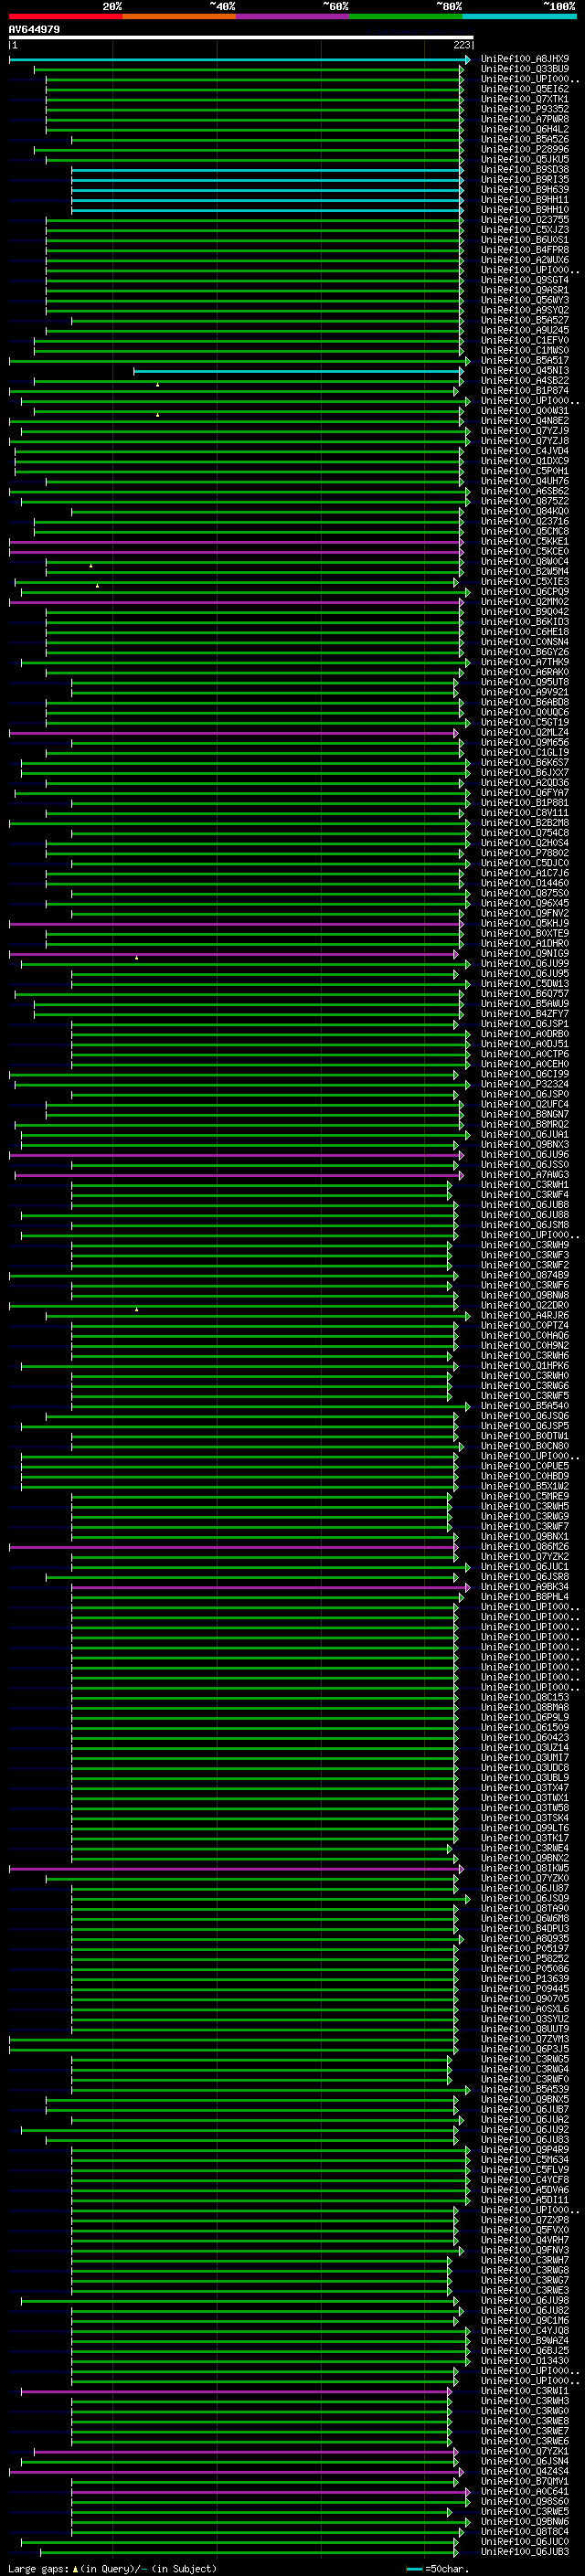This screenshot has height=2576, width=585.
Task: Click the UniRef100_O13430 label
Action: (525, 2361)
